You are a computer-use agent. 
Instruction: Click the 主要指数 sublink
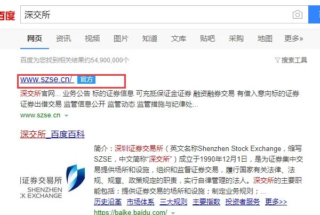click(206, 202)
